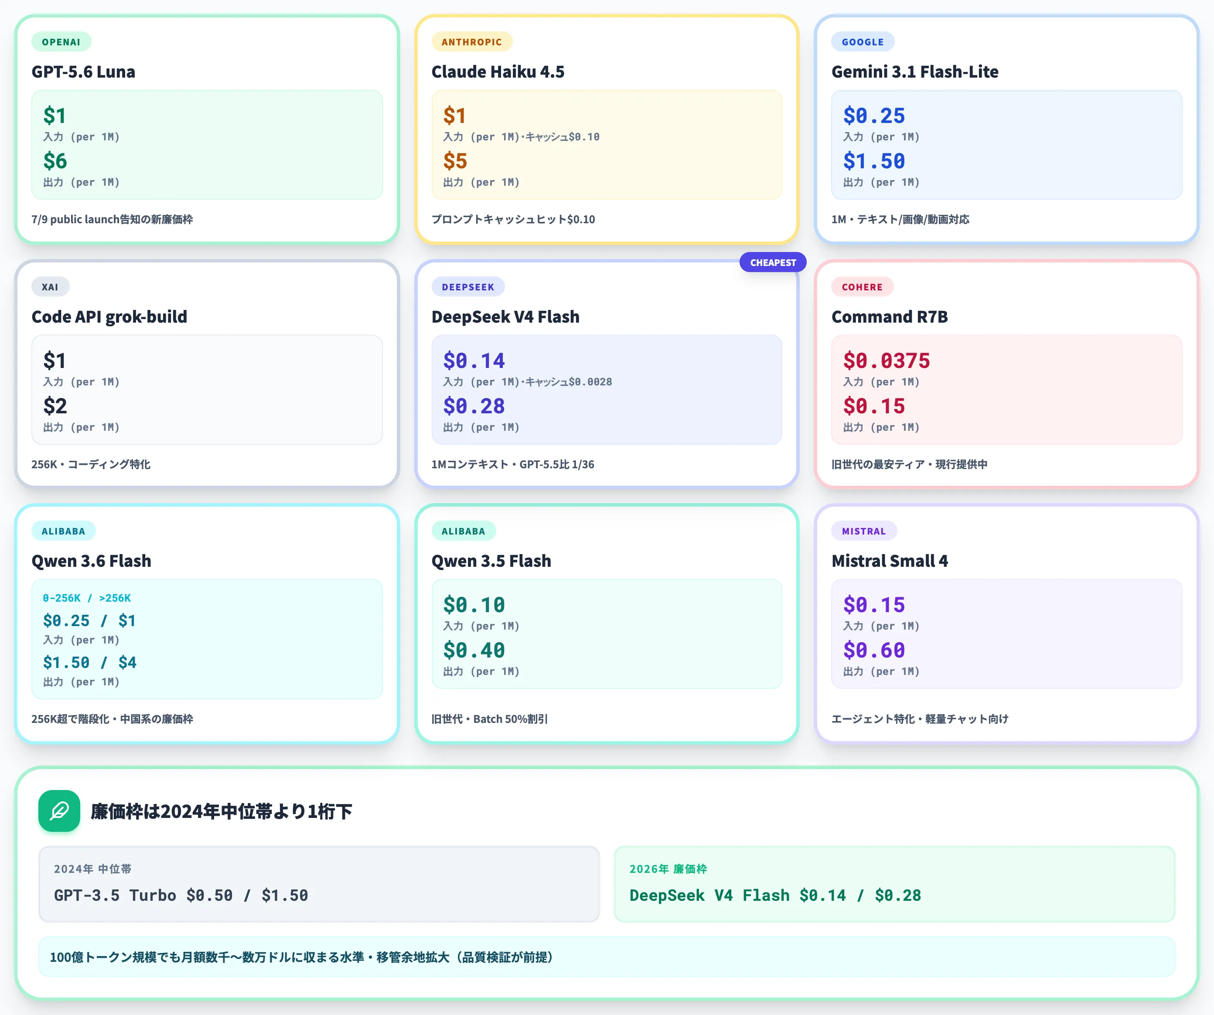Click the Mistral Small 4 pricing box
The height and width of the screenshot is (1015, 1214).
tap(1006, 634)
